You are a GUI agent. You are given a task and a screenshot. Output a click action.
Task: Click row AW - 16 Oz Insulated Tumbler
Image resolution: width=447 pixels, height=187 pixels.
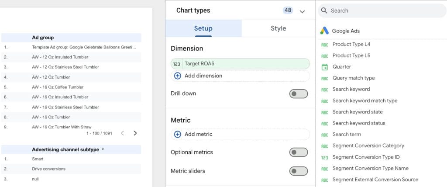tap(71, 97)
